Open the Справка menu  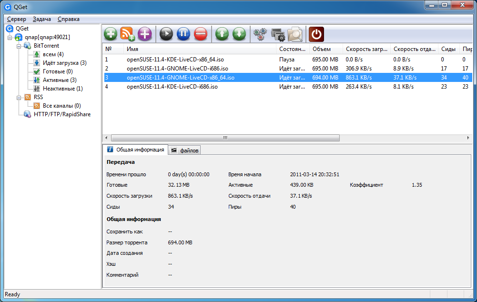coord(69,19)
